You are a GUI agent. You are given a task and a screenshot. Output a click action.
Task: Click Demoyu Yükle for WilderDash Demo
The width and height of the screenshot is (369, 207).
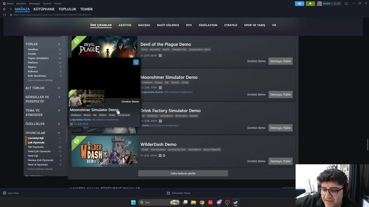pos(280,161)
